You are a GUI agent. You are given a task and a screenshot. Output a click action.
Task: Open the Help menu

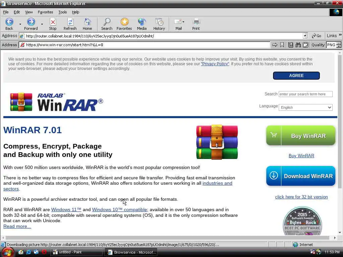click(75, 12)
